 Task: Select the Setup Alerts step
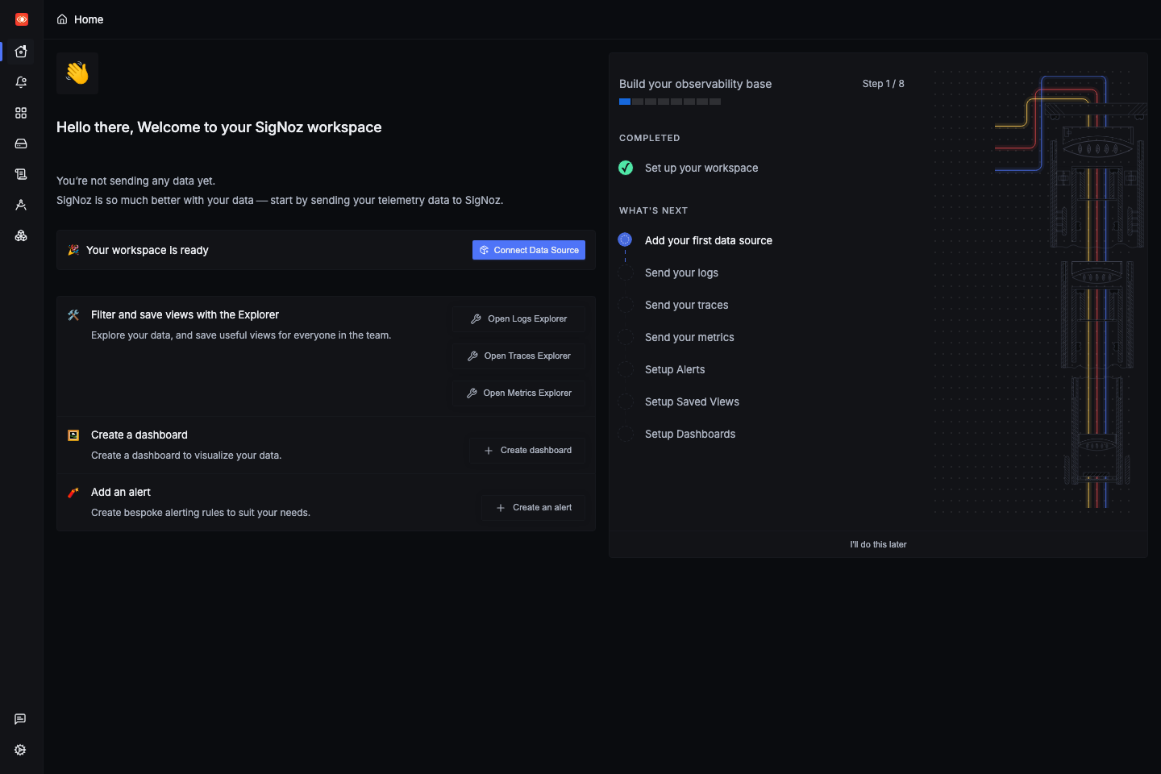[x=675, y=369]
